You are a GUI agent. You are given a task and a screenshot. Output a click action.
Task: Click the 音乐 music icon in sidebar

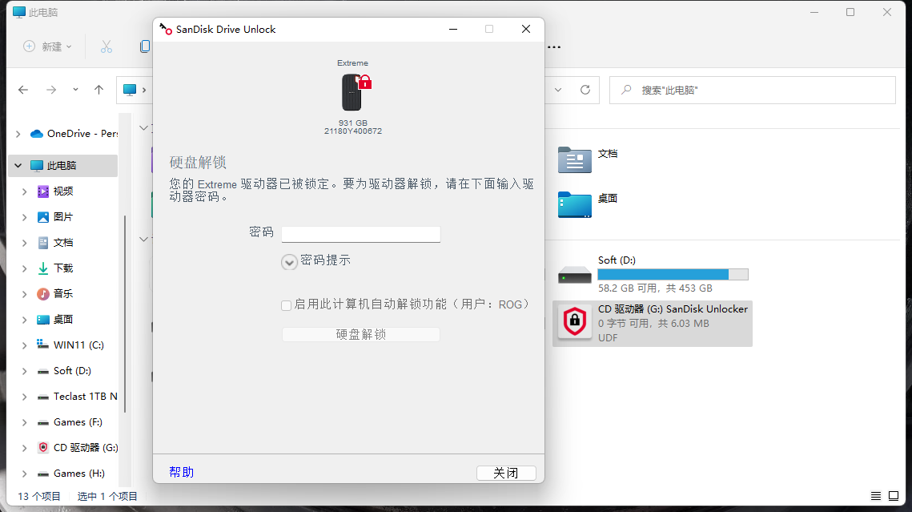tap(43, 294)
